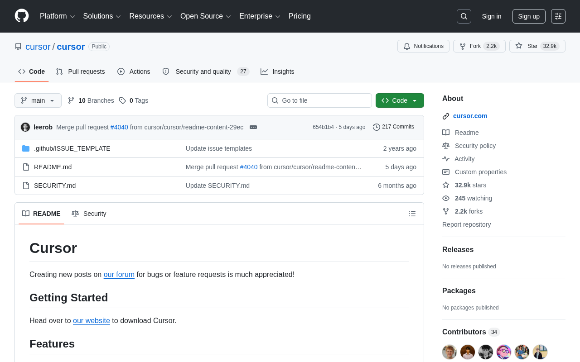The image size is (580, 362).
Task: Open the third contributor avatar
Action: click(486, 352)
